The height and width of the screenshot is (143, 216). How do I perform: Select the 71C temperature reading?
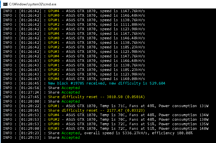[122, 106]
